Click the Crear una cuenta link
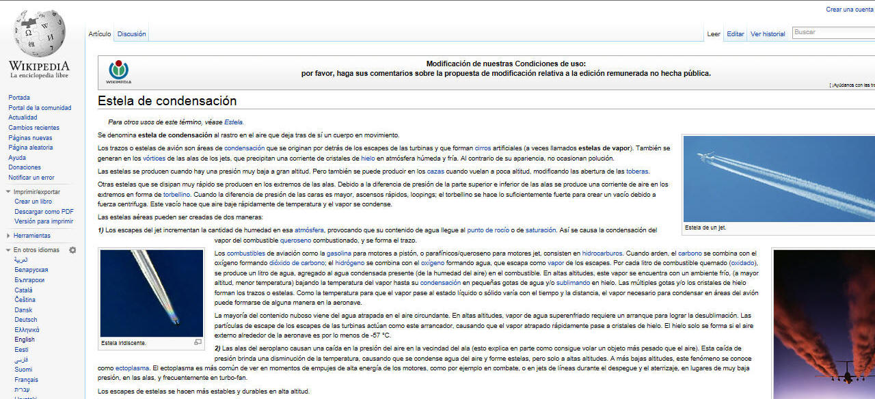875x399 pixels. (x=850, y=10)
